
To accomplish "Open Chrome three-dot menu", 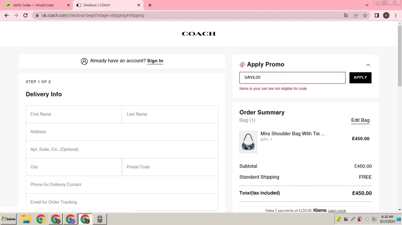I will 396,15.
